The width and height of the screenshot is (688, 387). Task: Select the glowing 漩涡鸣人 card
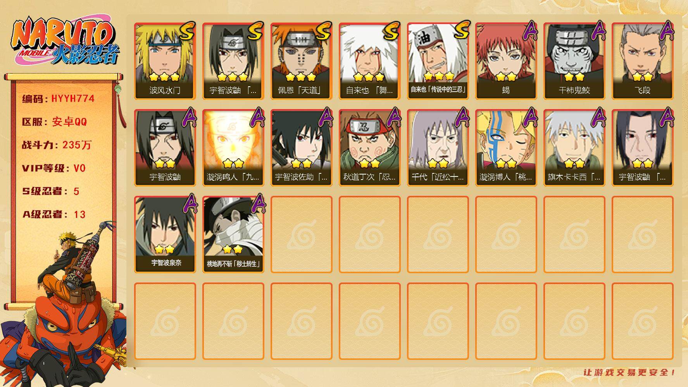tap(233, 148)
